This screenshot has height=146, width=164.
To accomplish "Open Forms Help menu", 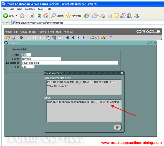I will pyautogui.click(x=59, y=32).
